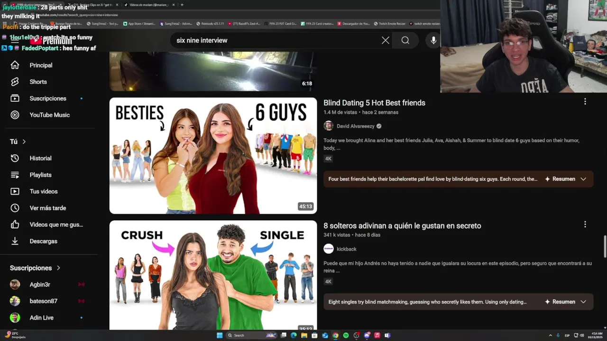
Task: Open David Alvareeezy channel name link
Action: pos(356,126)
